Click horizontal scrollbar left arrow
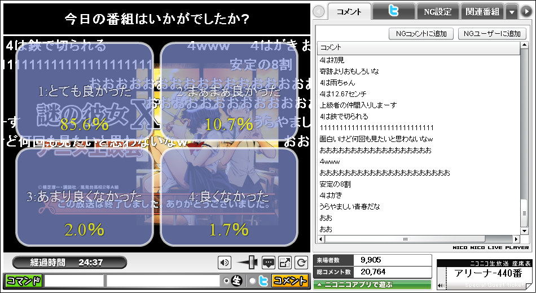 click(321, 239)
